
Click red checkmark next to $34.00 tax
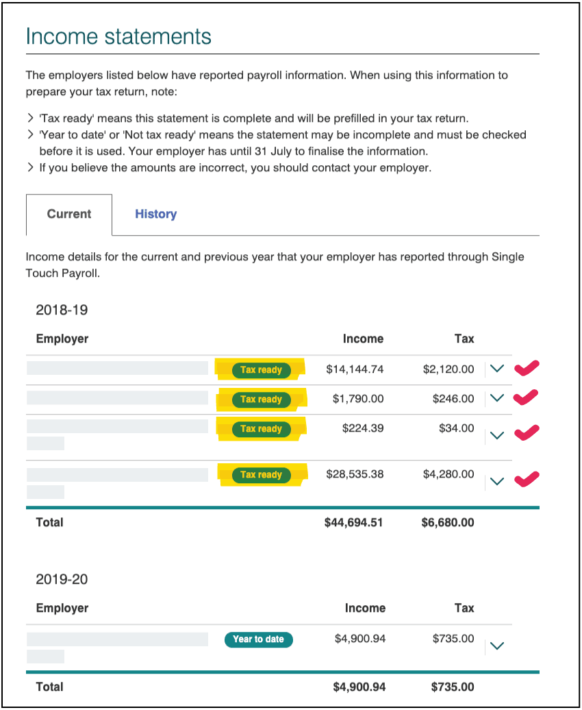coord(526,432)
